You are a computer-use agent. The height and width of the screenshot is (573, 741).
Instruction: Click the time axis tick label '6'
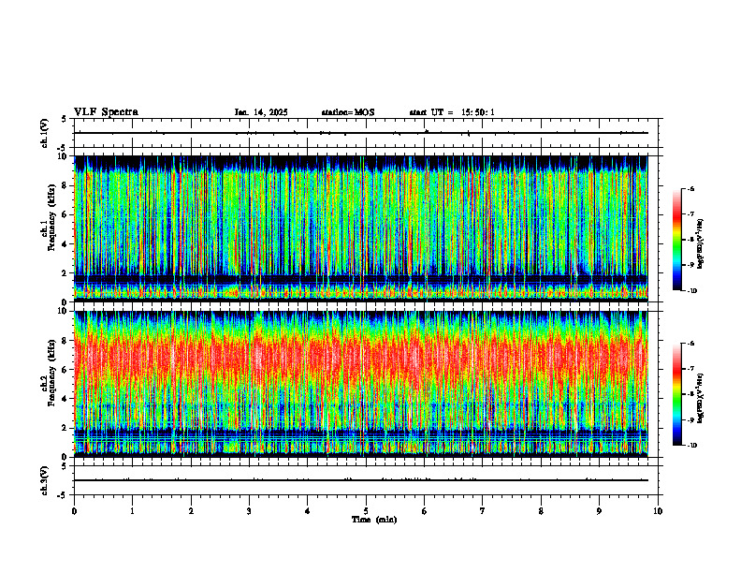point(425,511)
